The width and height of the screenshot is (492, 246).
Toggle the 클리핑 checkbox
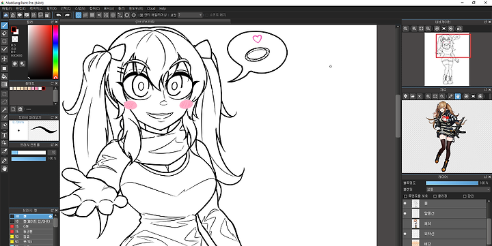(x=435, y=196)
